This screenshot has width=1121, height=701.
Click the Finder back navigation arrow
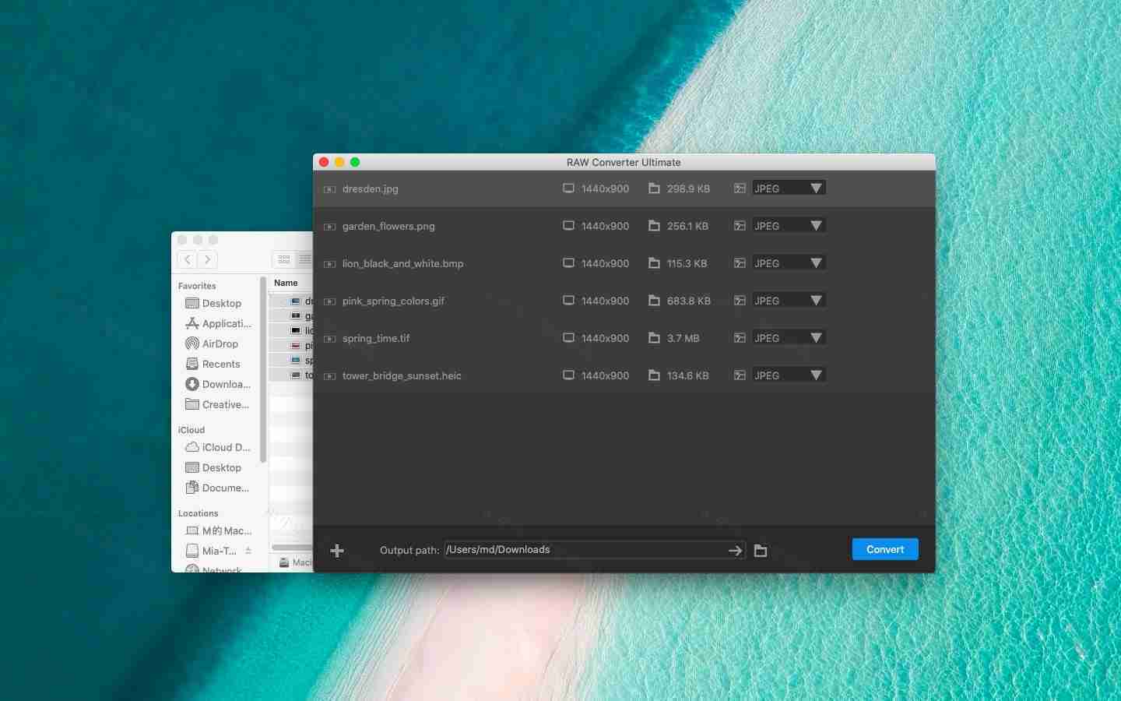(187, 260)
